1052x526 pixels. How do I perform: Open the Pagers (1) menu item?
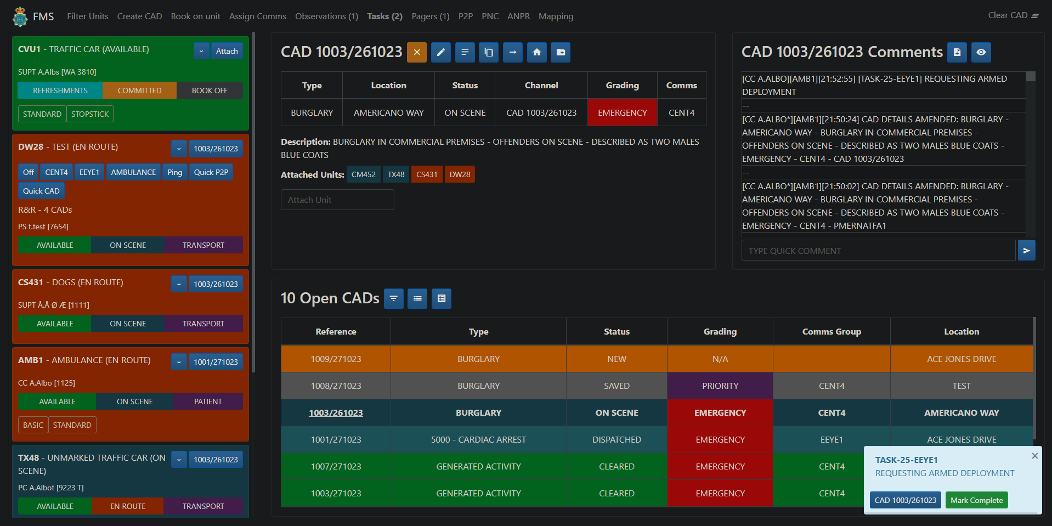[431, 16]
